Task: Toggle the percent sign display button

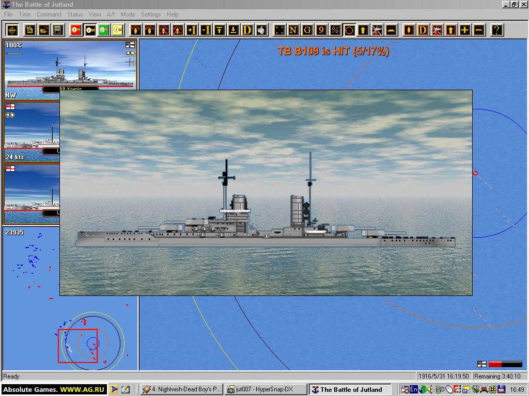Action: 335,30
